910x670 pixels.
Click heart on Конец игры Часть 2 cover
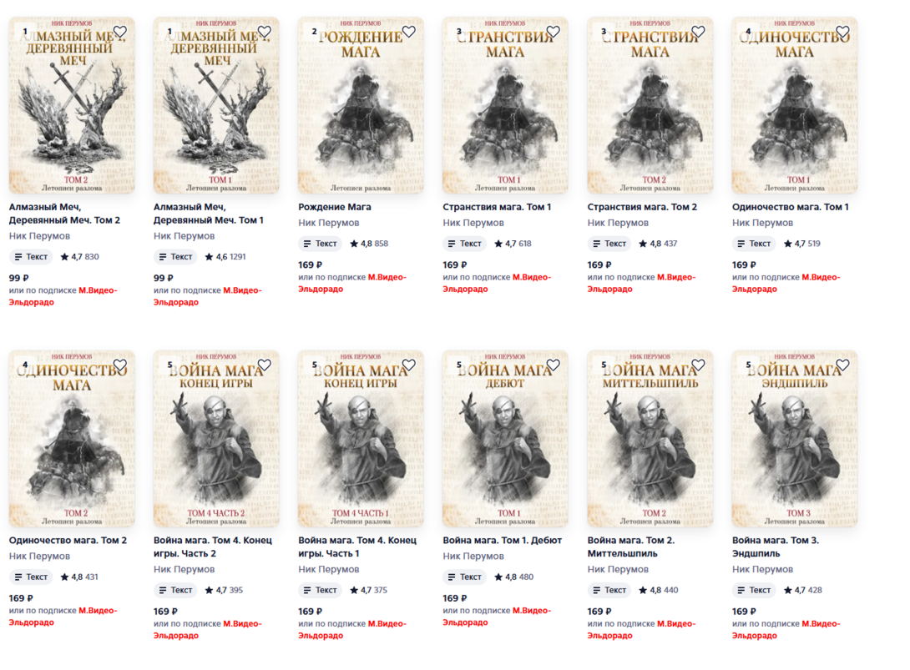tap(265, 365)
